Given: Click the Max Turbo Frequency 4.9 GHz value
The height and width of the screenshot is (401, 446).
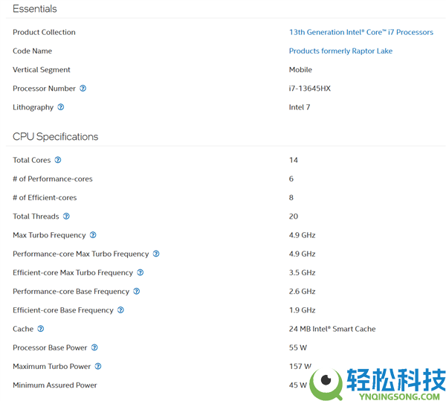Looking at the screenshot, I should pos(302,235).
